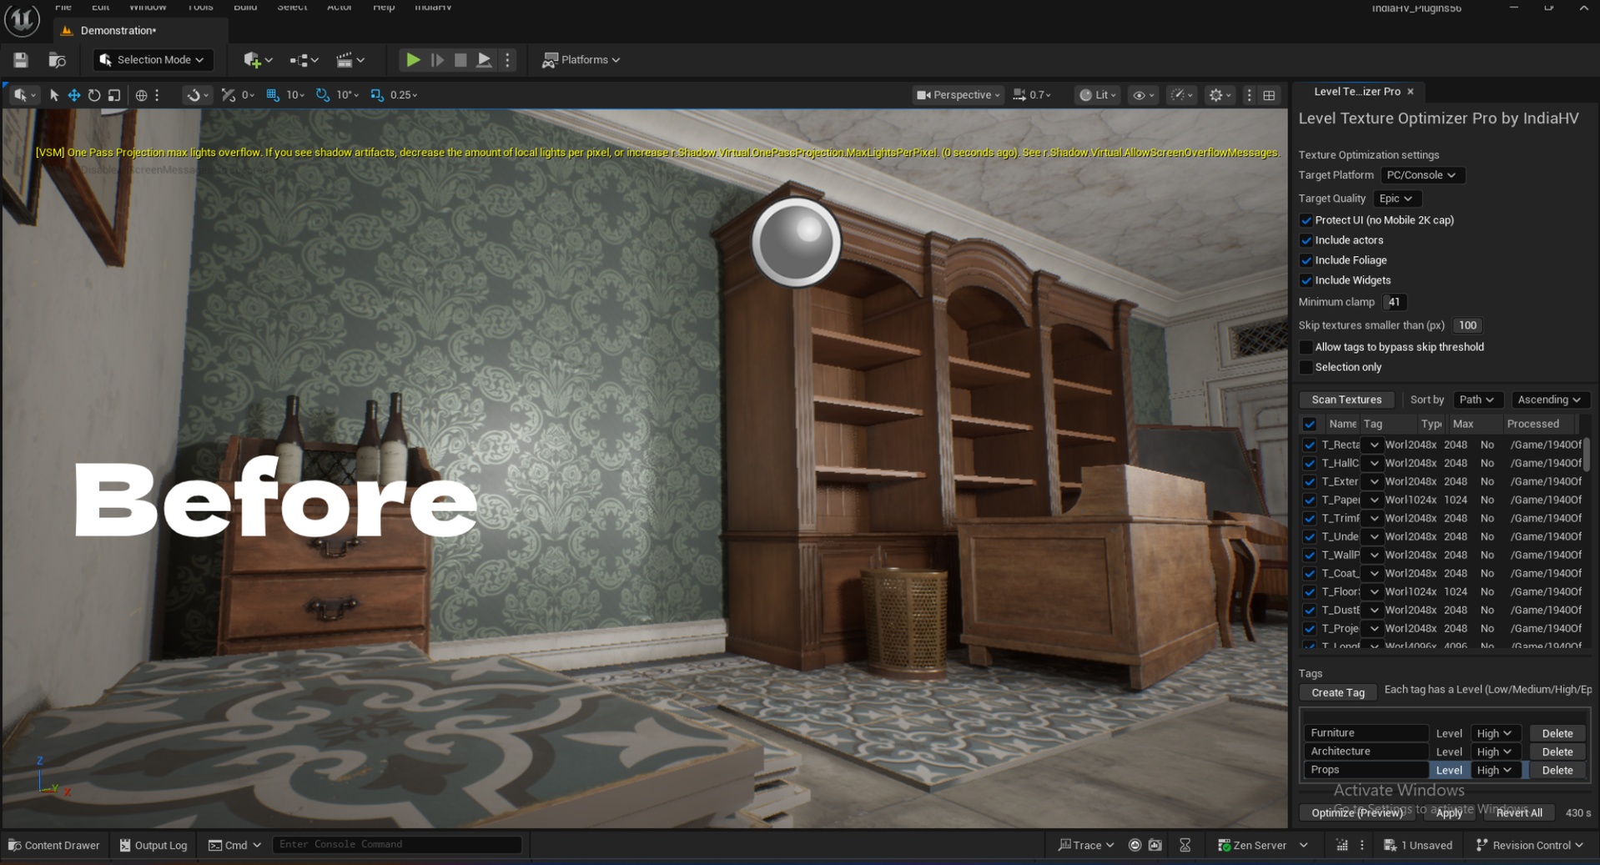Open the Cinematics clapperboard icon menu

pyautogui.click(x=350, y=60)
